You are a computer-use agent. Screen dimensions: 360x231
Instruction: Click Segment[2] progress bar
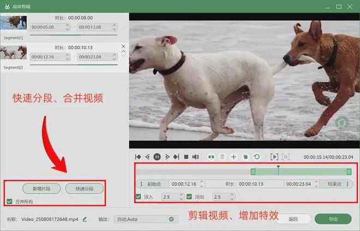tap(74, 65)
